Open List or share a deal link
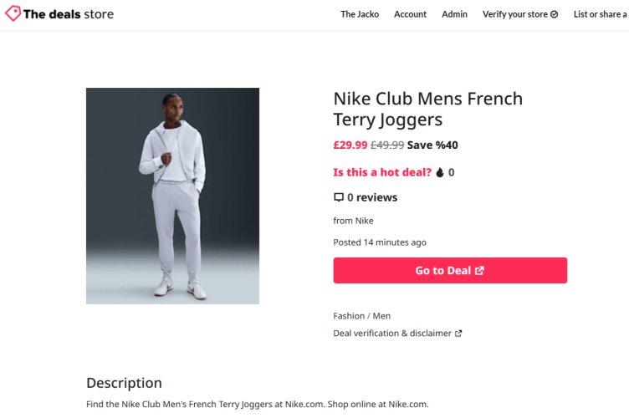This screenshot has height=418, width=629. (601, 14)
